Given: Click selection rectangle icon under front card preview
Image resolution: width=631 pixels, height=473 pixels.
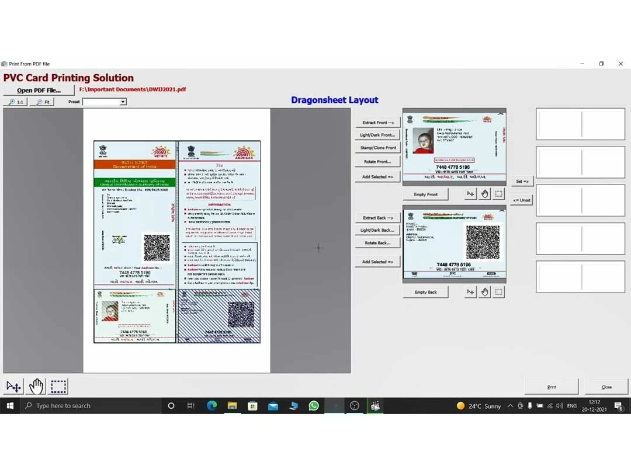Looking at the screenshot, I should tap(498, 194).
